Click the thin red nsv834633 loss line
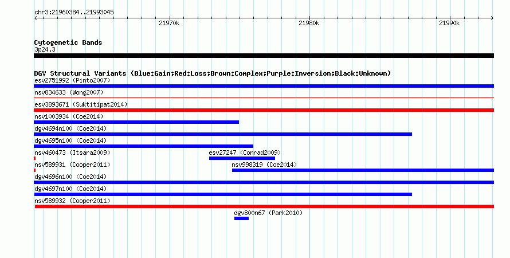This screenshot has width=510, height=258. 264,97
